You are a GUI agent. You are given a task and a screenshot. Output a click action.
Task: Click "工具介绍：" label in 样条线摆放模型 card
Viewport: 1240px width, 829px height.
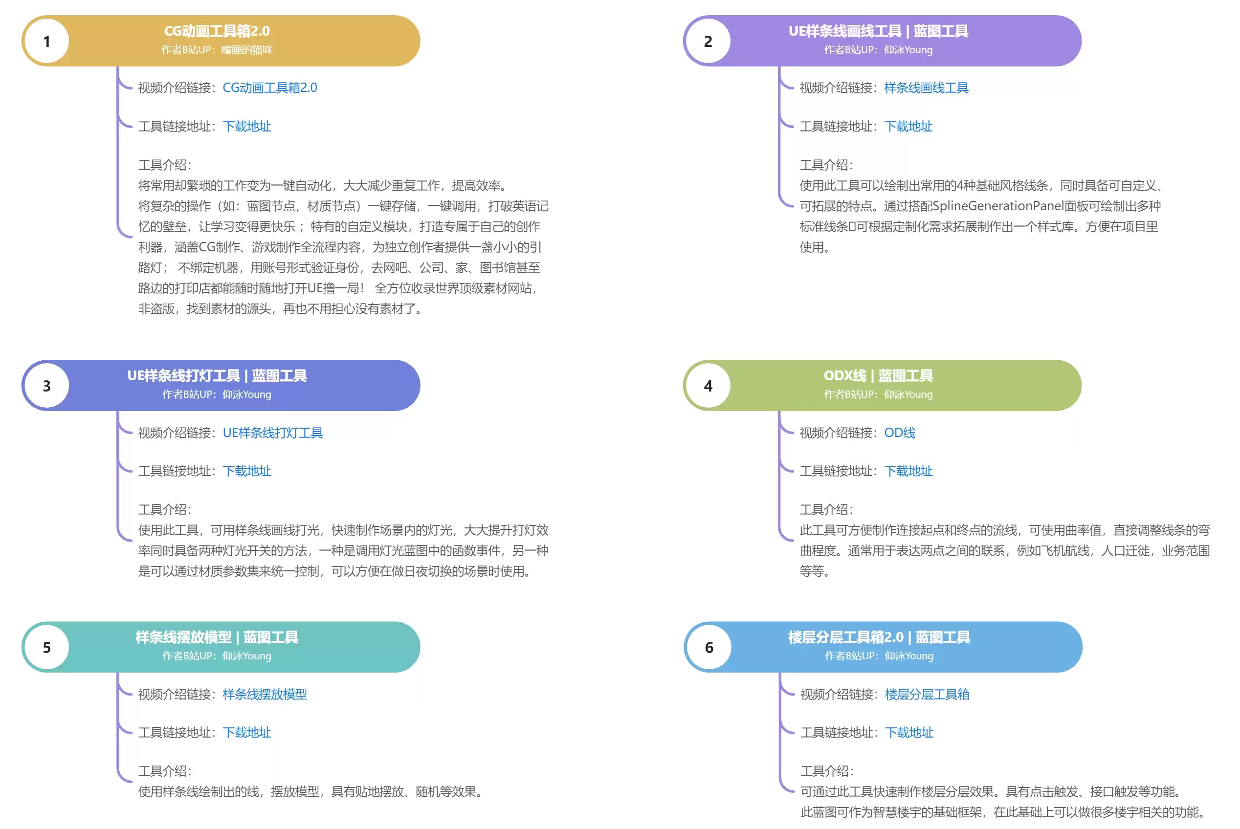[x=165, y=771]
